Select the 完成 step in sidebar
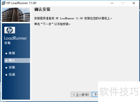 click(x=10, y=74)
